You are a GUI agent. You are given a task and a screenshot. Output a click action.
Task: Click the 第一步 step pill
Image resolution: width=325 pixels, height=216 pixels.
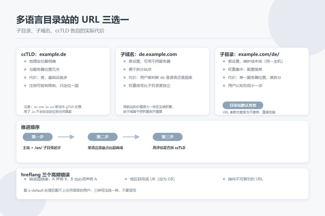pyautogui.click(x=37, y=137)
